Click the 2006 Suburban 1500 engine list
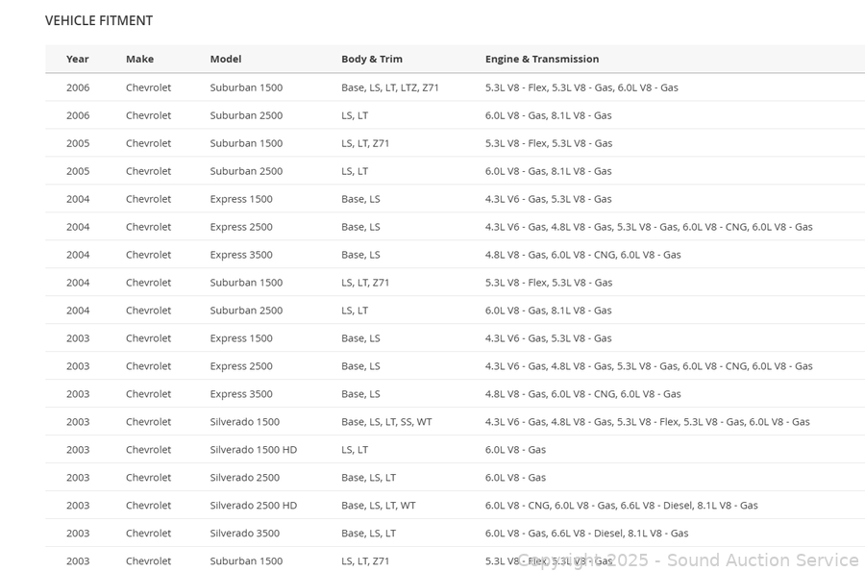This screenshot has width=865, height=572. pos(581,87)
